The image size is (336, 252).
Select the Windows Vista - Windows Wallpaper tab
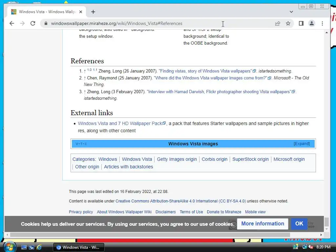47,12
